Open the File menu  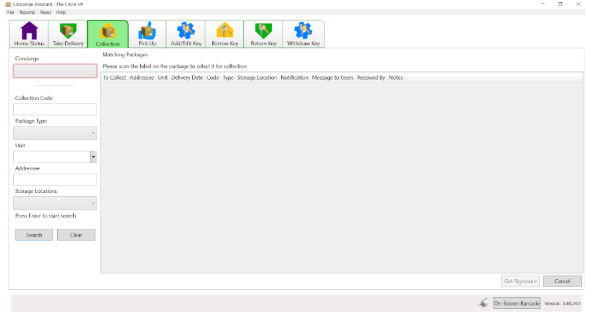pyautogui.click(x=11, y=12)
